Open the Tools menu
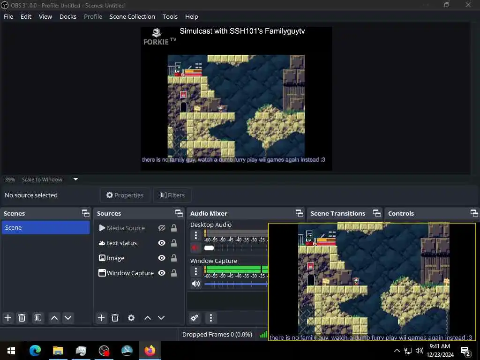The width and height of the screenshot is (480, 360). pos(170,16)
